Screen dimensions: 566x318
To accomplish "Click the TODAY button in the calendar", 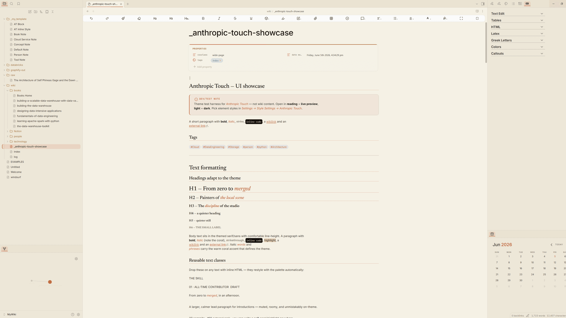I will pyautogui.click(x=559, y=245).
